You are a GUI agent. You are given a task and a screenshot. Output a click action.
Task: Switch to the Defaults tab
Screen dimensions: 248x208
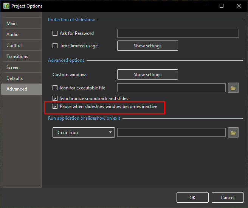point(15,78)
